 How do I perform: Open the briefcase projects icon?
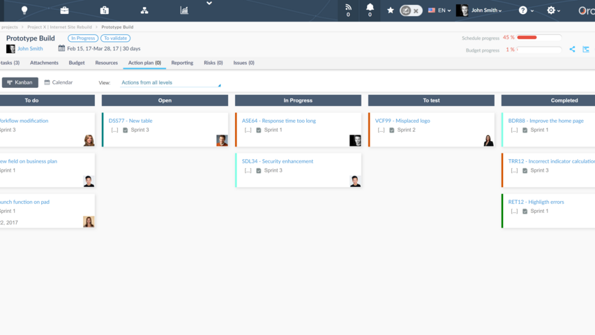pyautogui.click(x=64, y=10)
